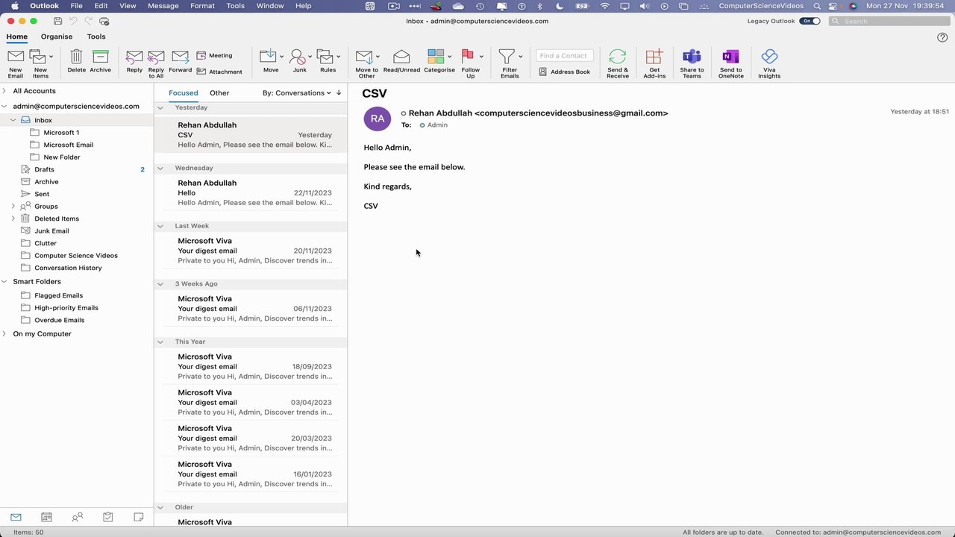
Task: Run Send & Receive
Action: point(618,64)
